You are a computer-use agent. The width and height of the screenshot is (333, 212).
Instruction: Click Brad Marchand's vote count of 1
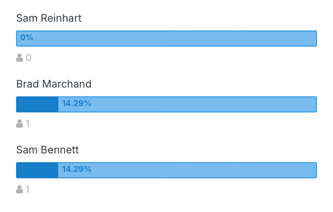click(27, 124)
